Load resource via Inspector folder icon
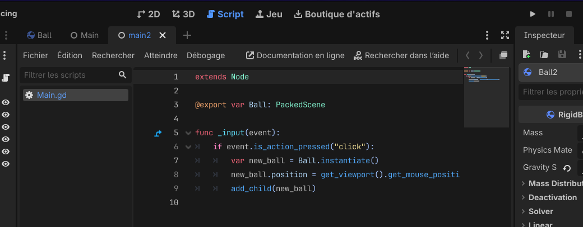Screen dimensions: 583x227 tap(544, 55)
